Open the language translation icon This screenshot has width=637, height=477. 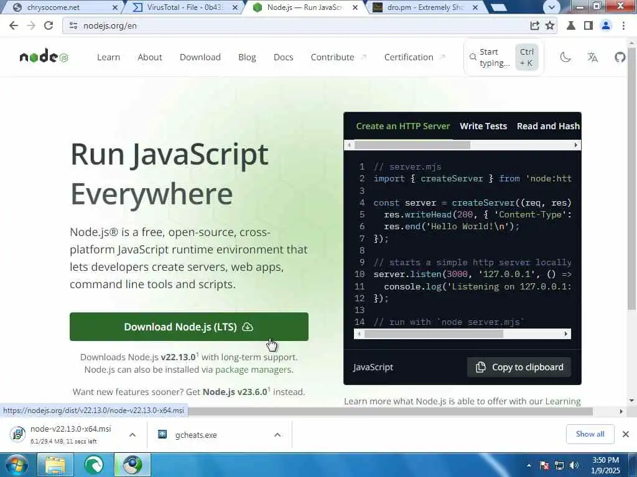coord(593,57)
